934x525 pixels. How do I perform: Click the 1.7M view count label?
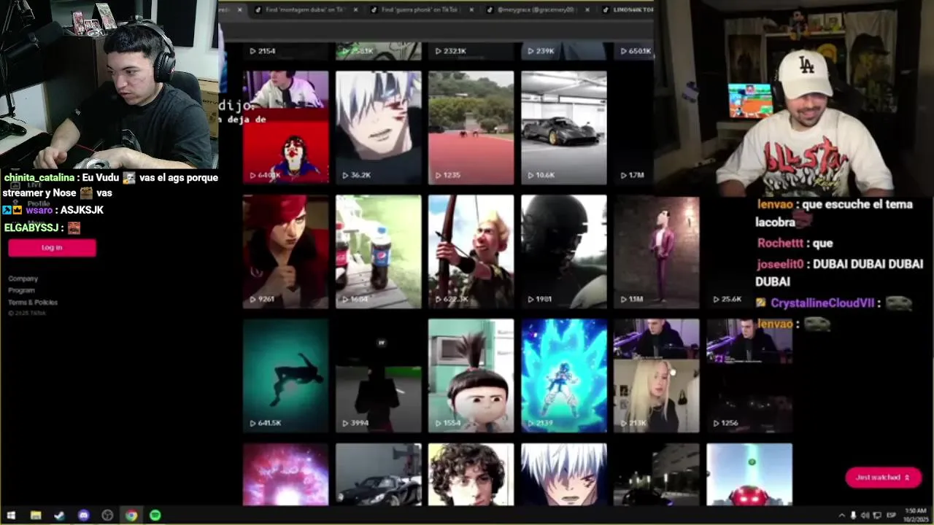click(632, 175)
